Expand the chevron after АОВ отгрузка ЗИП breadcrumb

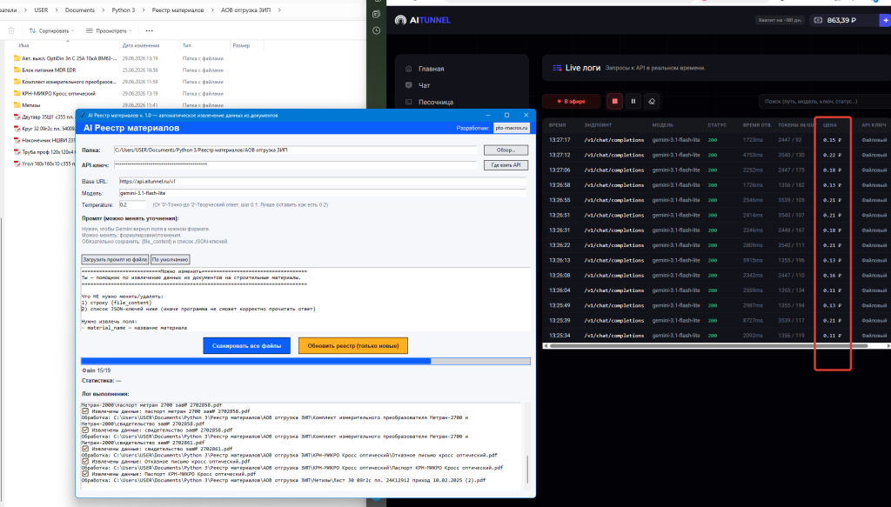pos(279,10)
